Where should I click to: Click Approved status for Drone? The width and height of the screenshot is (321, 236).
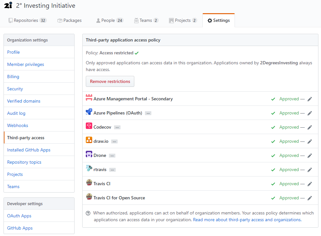click(289, 156)
